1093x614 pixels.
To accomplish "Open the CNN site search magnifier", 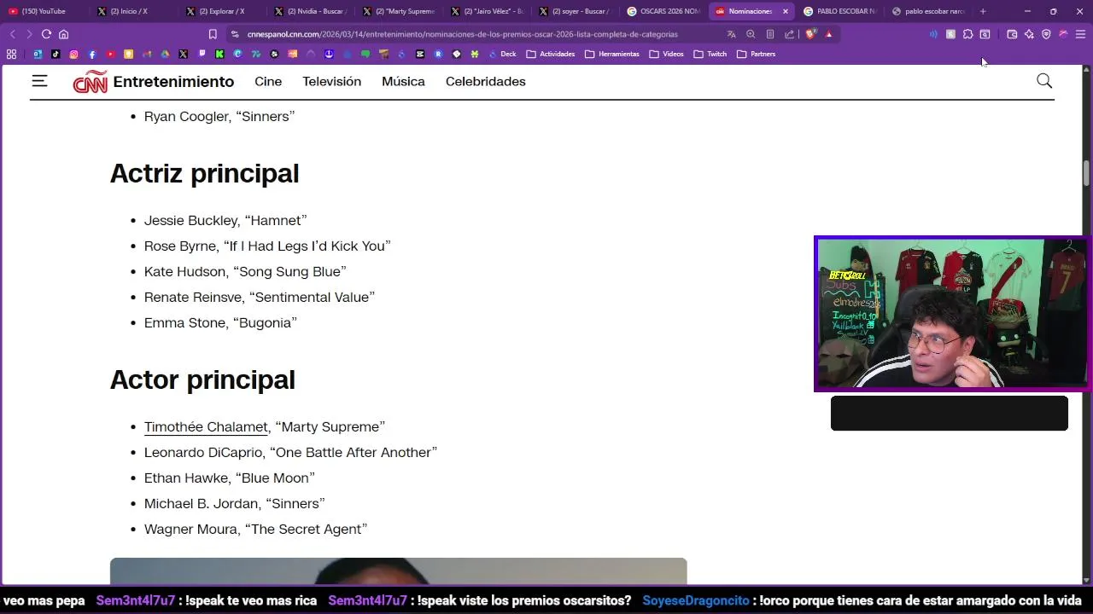I will (1044, 81).
